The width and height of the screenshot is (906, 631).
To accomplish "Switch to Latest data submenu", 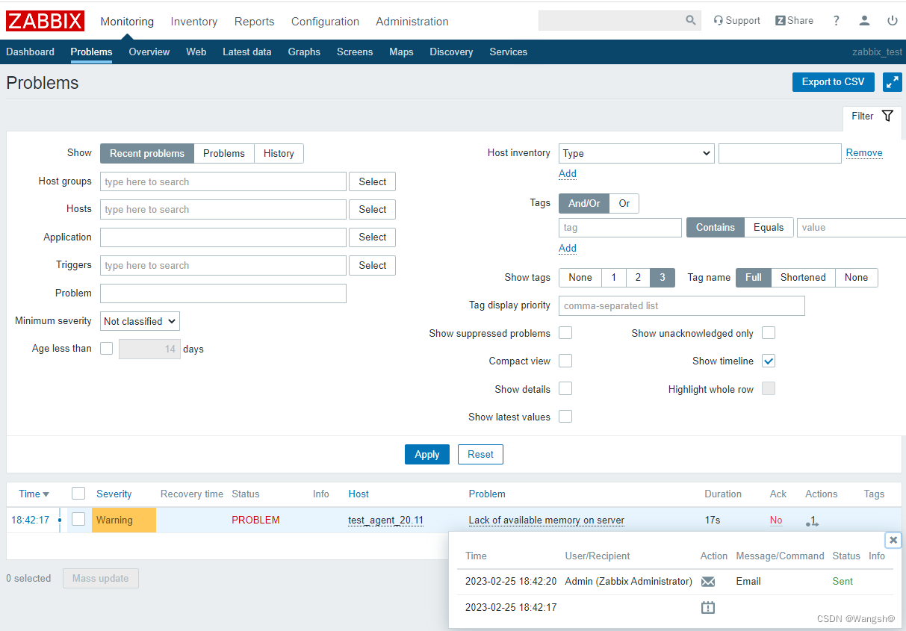I will (x=247, y=52).
